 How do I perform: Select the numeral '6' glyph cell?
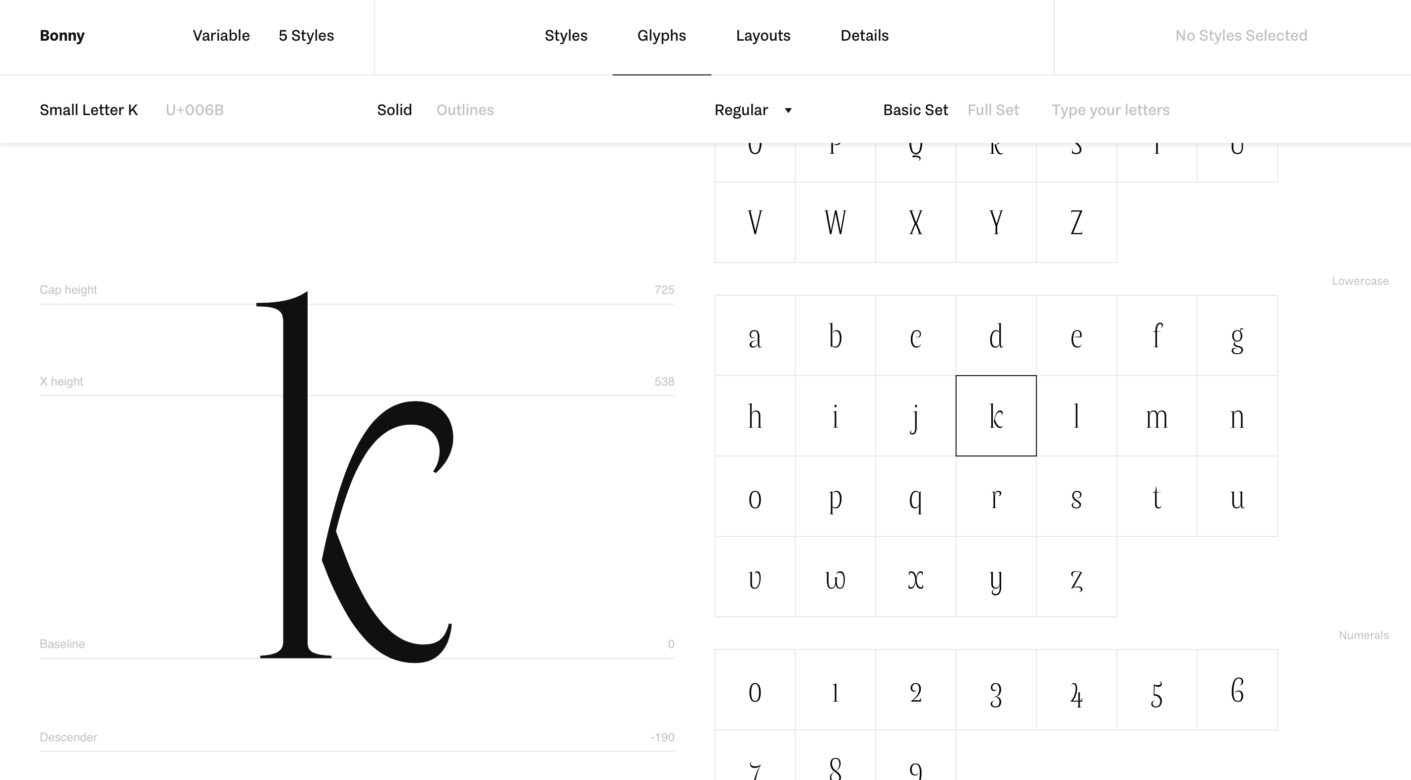(x=1237, y=690)
